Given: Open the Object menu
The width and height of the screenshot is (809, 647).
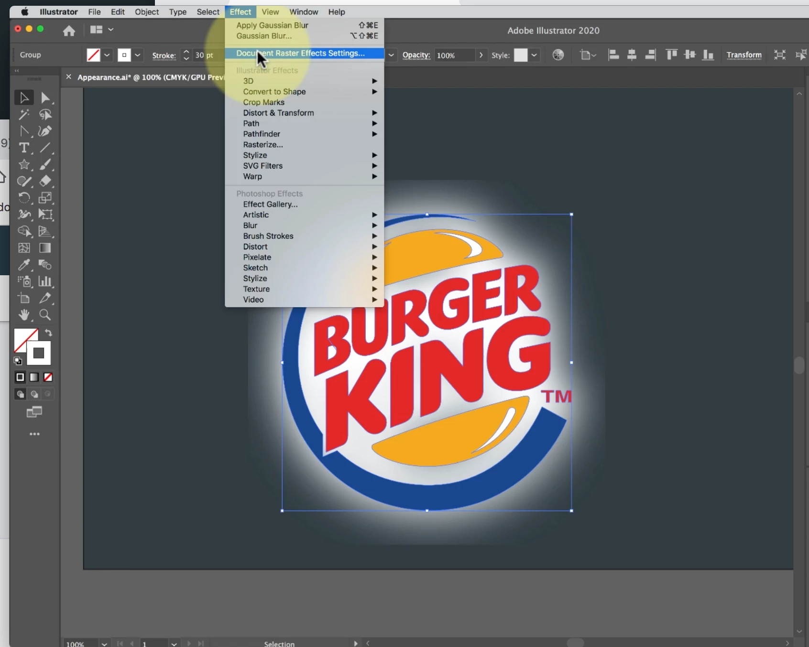Looking at the screenshot, I should 147,12.
